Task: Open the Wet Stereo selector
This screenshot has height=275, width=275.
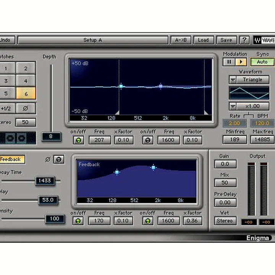Action: coord(225,221)
